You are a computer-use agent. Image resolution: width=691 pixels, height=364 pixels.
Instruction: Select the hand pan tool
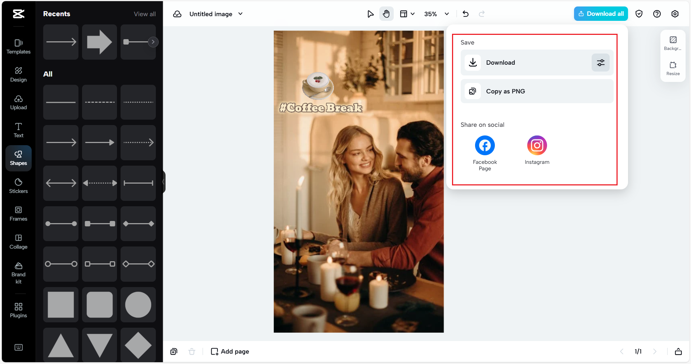[386, 14]
